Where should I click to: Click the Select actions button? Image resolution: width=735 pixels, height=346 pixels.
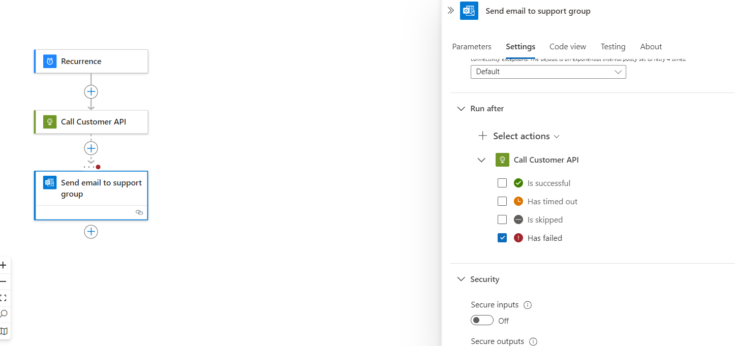tap(518, 136)
